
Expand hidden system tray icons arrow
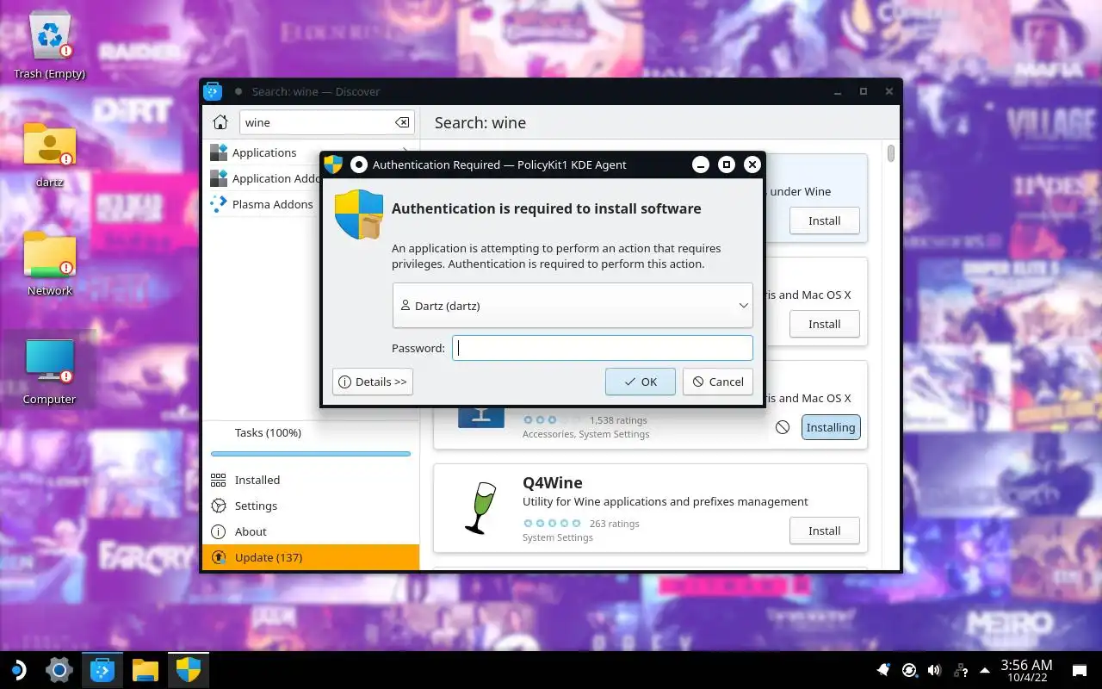tap(984, 670)
